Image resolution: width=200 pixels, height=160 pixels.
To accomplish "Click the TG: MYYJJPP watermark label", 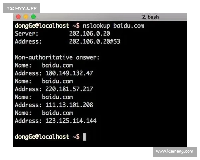I will coord(22,8).
